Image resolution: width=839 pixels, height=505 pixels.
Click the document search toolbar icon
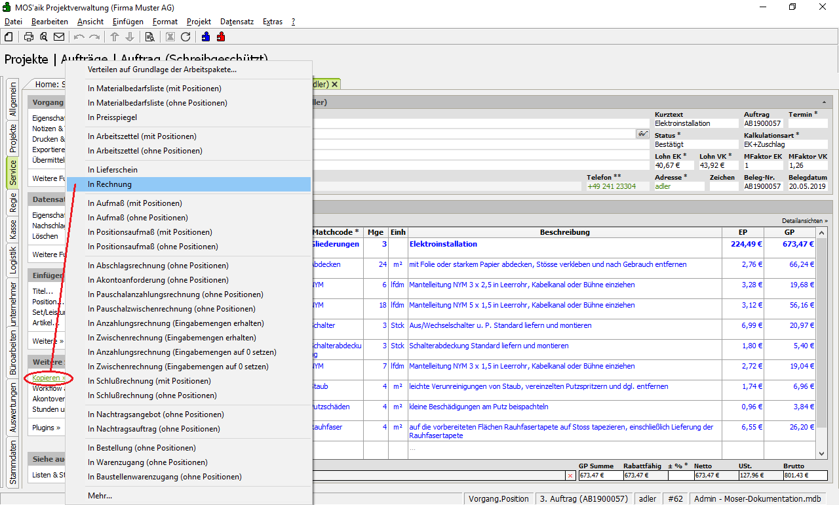point(149,37)
